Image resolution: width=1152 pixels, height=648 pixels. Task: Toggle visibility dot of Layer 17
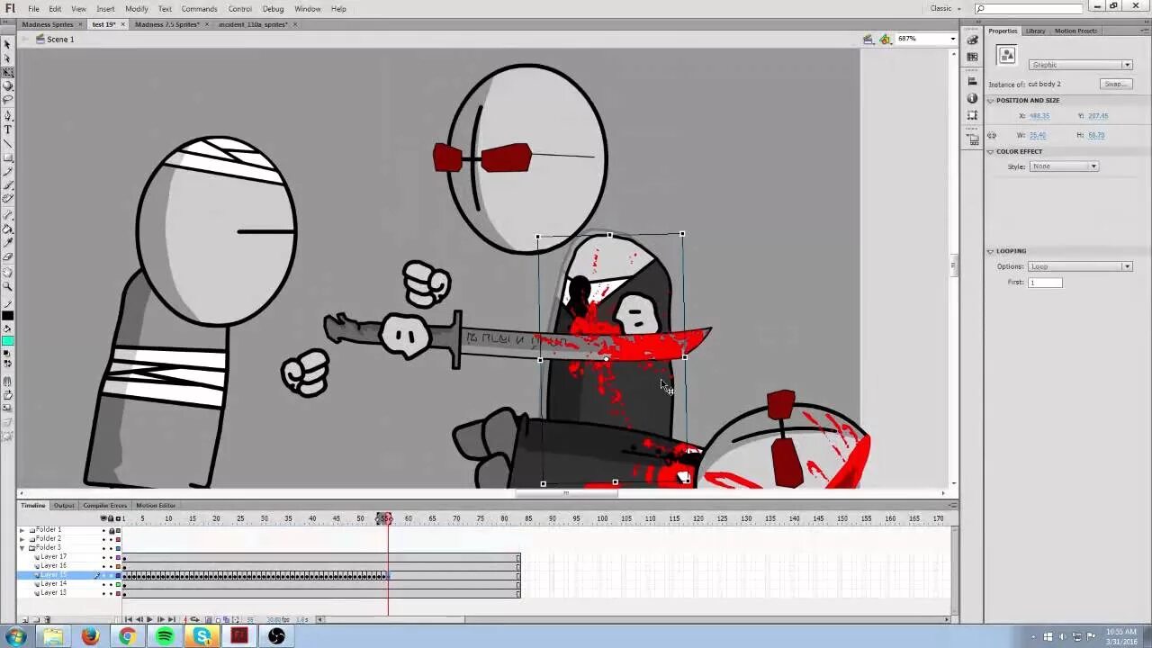tap(103, 557)
